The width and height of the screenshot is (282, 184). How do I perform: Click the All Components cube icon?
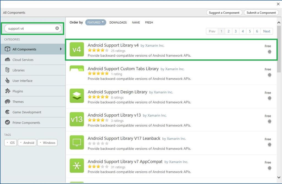tap(7, 49)
